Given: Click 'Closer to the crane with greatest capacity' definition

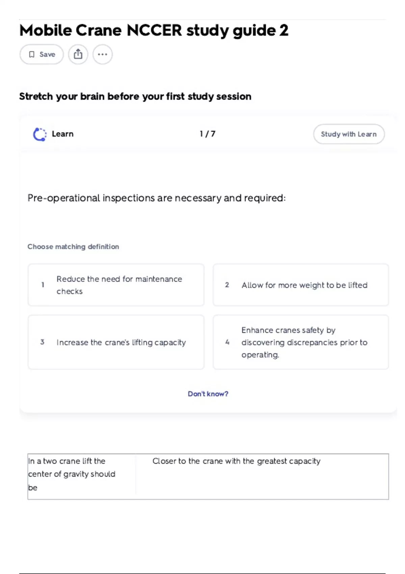Looking at the screenshot, I should pyautogui.click(x=236, y=461).
